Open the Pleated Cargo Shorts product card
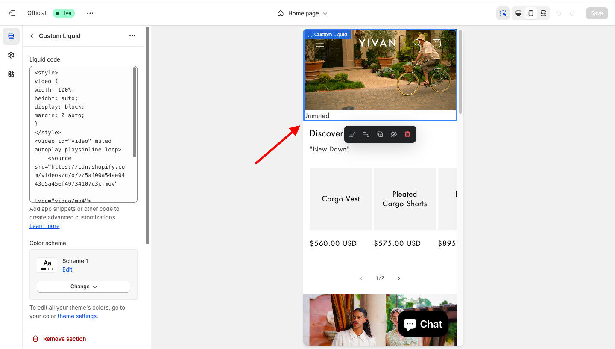The width and height of the screenshot is (615, 349). tap(405, 199)
